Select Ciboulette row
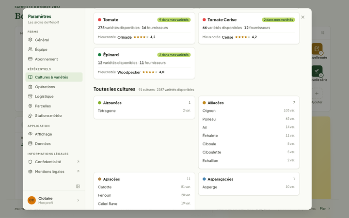 249,152
